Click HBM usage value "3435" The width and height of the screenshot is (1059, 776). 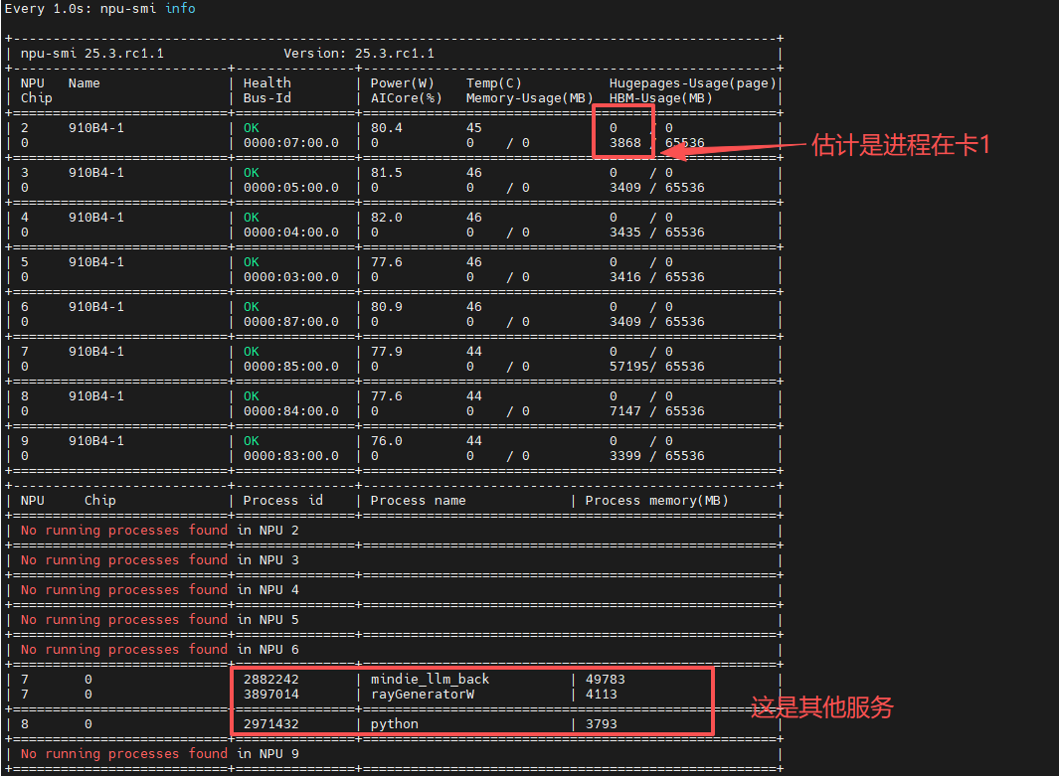tap(624, 233)
